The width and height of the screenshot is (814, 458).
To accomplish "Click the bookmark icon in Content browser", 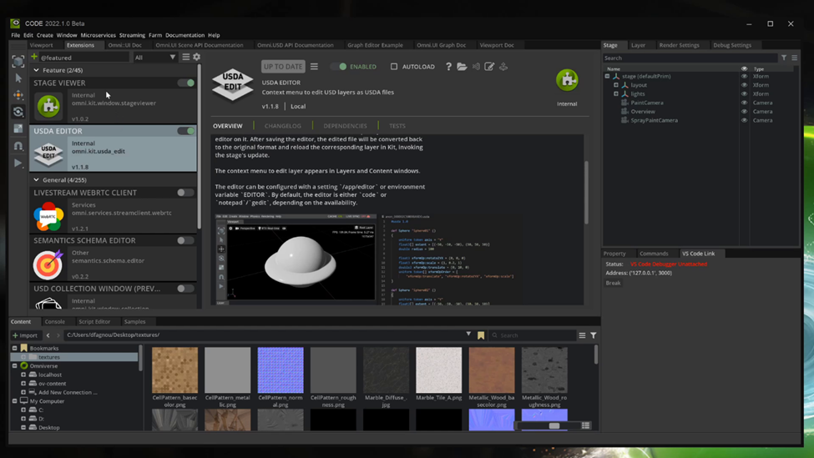I will click(x=481, y=335).
